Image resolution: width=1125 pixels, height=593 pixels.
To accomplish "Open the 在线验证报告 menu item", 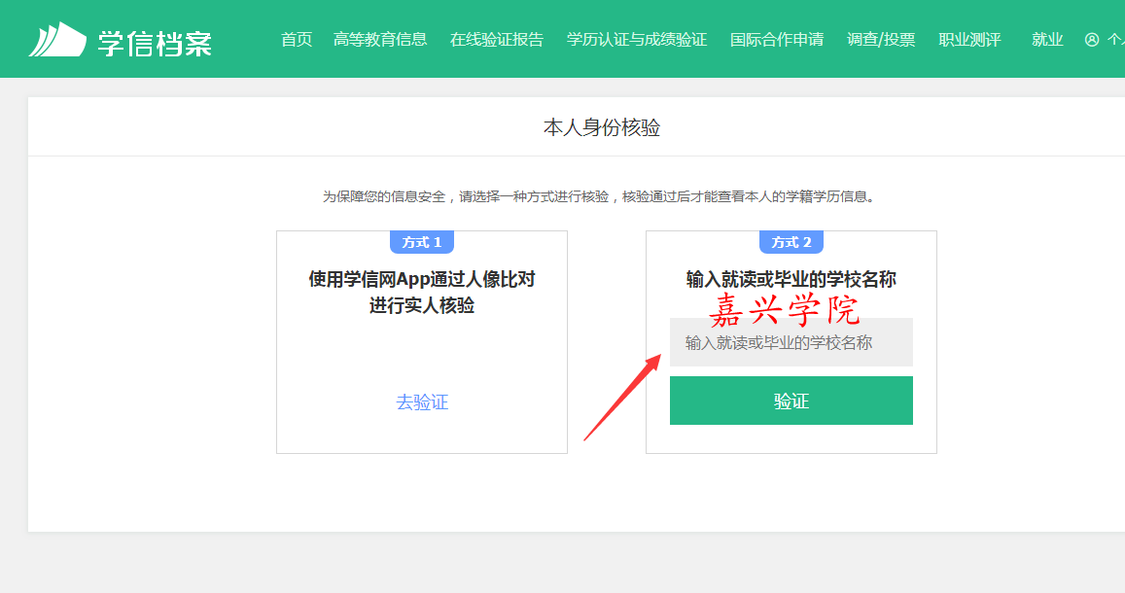I will (496, 40).
